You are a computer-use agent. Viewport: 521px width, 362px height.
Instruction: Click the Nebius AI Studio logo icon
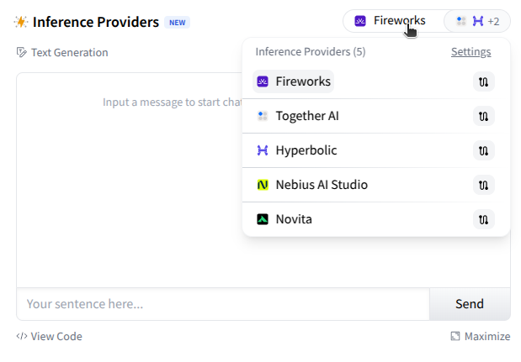[x=263, y=185]
